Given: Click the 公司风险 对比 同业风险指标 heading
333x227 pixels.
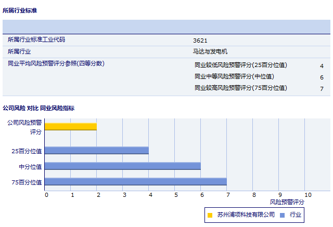Looking at the screenshot, I should point(39,108).
